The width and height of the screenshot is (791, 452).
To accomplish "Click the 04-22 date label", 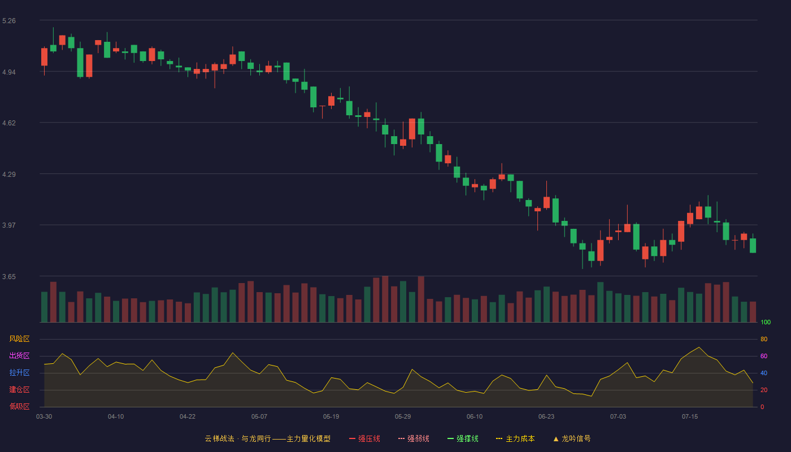I will pos(188,416).
